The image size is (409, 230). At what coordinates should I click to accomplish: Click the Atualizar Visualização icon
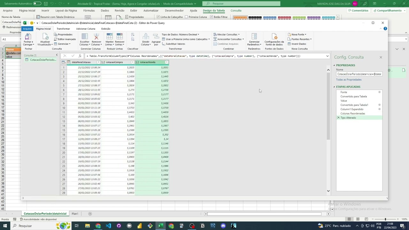click(x=45, y=36)
